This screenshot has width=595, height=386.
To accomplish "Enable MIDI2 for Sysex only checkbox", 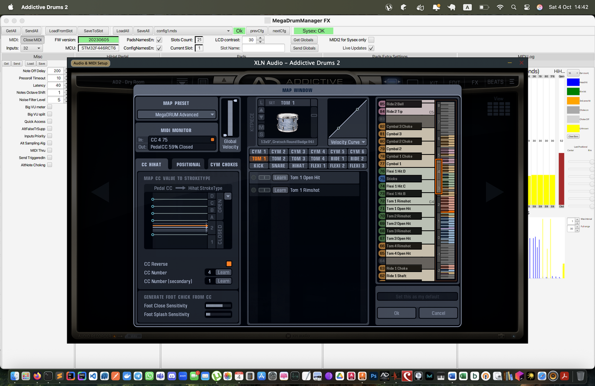I will (x=371, y=40).
